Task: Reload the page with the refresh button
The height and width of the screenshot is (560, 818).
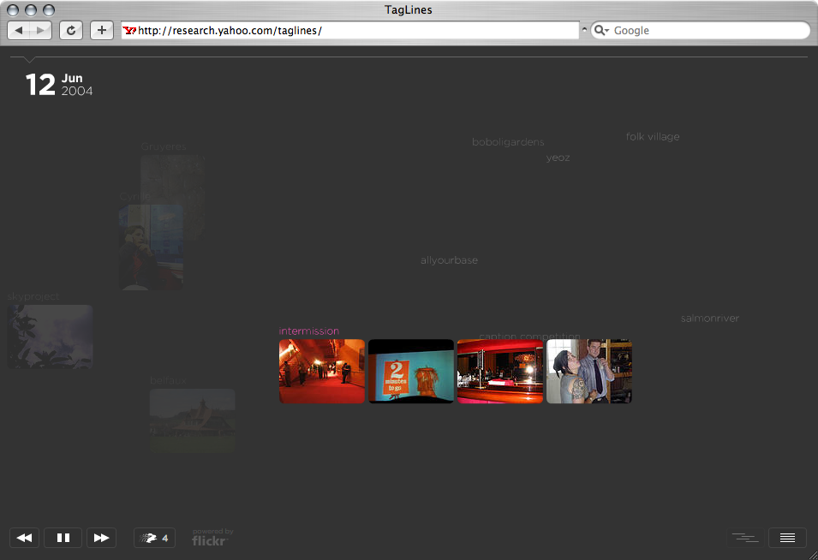Action: click(71, 30)
